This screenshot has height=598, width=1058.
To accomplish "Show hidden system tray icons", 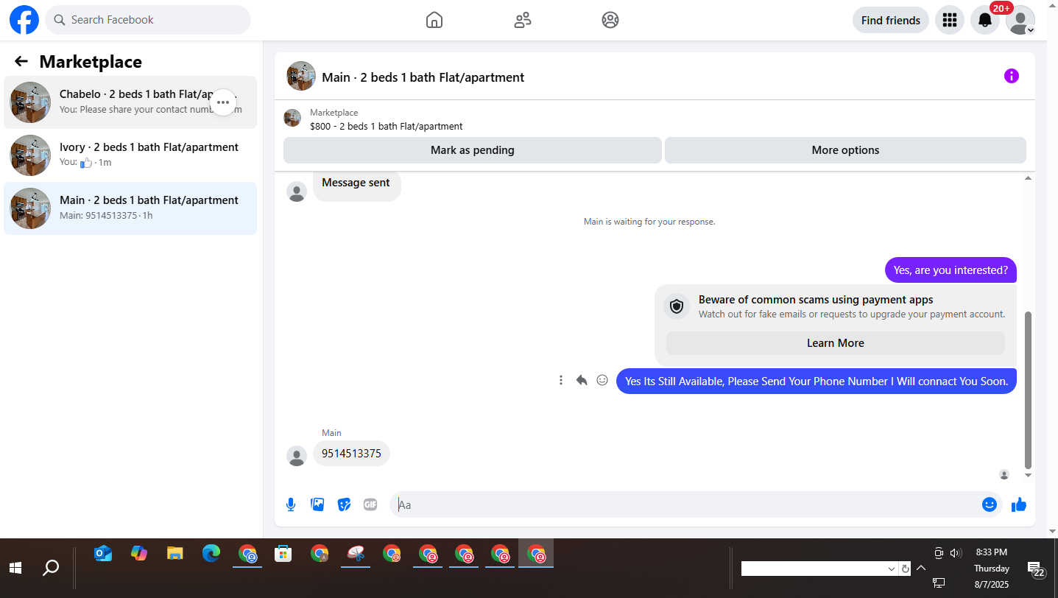I will coord(920,568).
